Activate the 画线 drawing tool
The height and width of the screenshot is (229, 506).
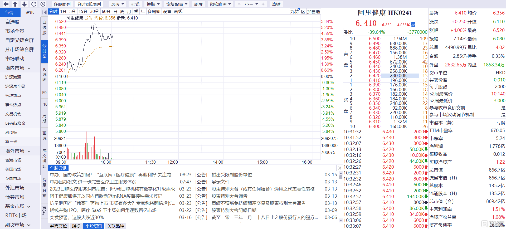coord(178,11)
